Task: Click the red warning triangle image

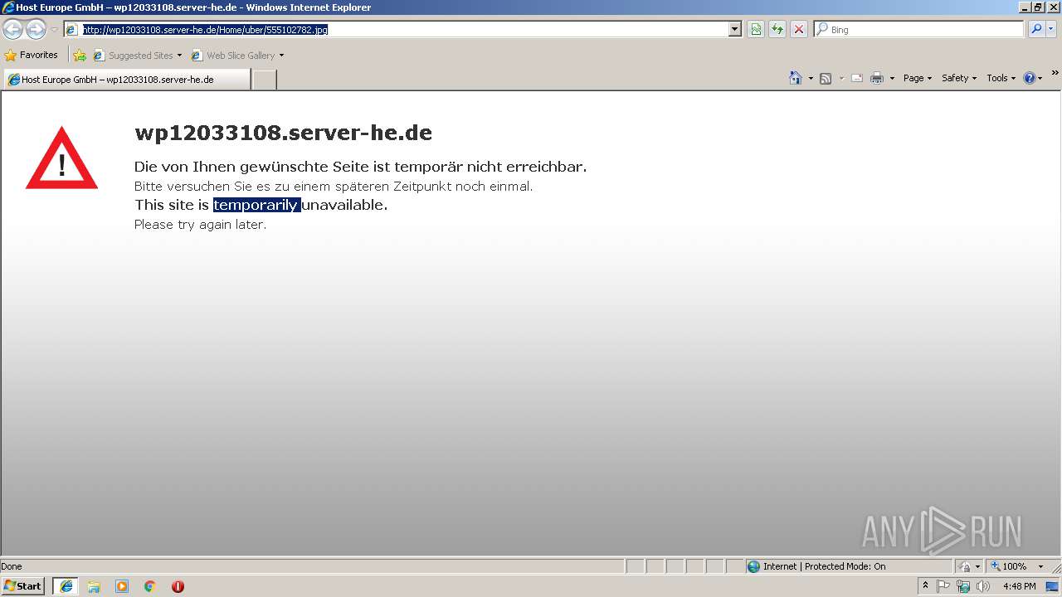Action: pos(61,158)
